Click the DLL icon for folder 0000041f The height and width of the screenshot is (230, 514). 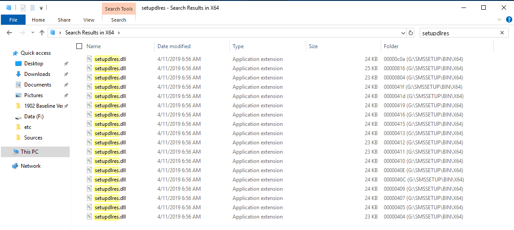click(90, 87)
